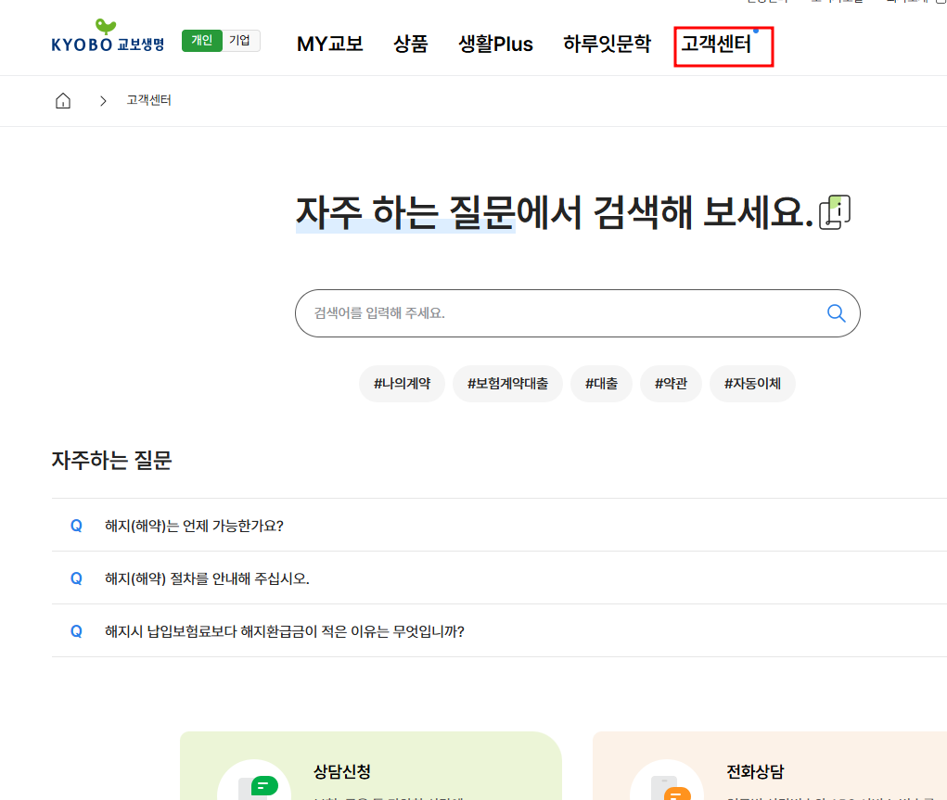The image size is (947, 800).
Task: Click the Kyobo Life logo
Action: click(108, 36)
